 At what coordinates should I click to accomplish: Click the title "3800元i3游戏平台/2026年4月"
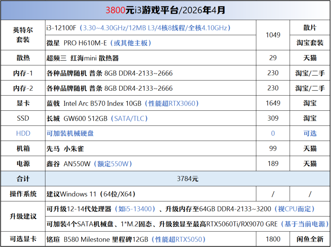165,10
